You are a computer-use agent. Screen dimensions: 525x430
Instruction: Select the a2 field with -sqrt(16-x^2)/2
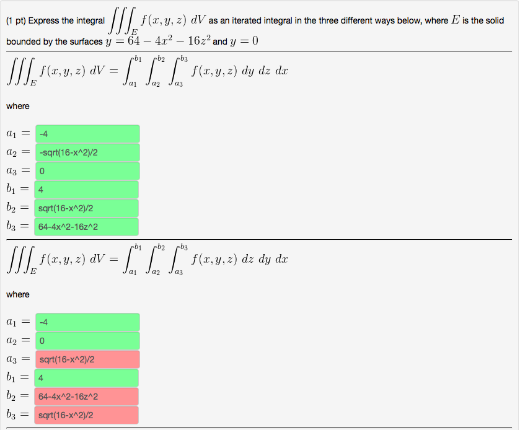pos(87,152)
